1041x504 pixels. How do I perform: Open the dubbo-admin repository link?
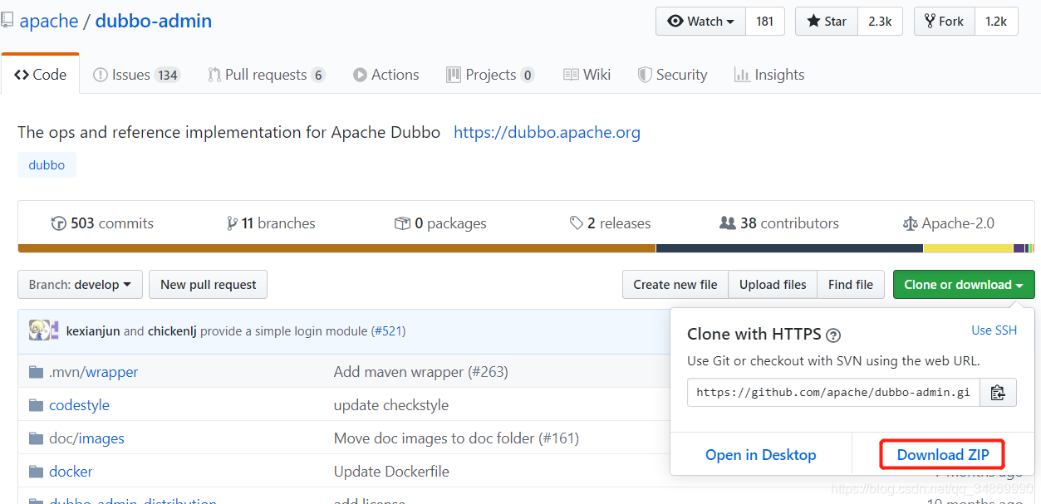coord(154,21)
